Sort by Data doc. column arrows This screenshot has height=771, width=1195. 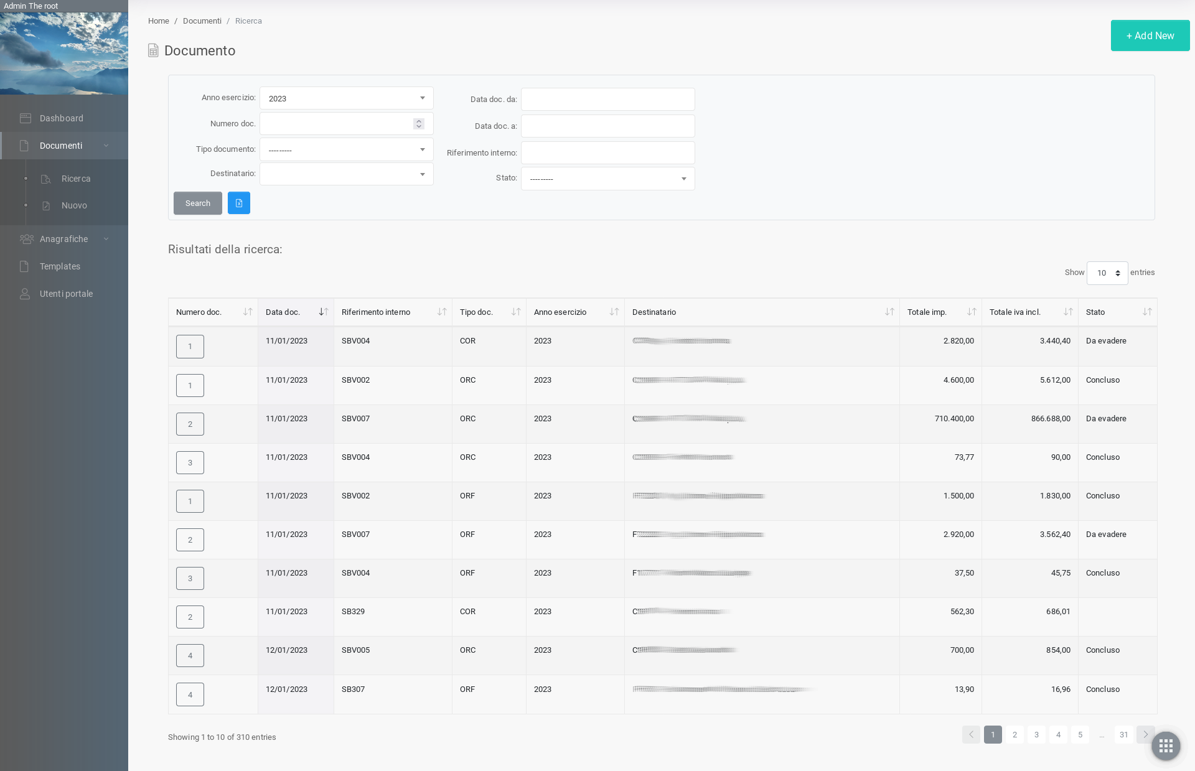coord(323,312)
